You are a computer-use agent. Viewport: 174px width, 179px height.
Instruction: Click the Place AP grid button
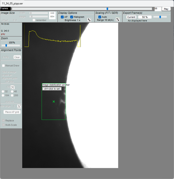point(12,112)
